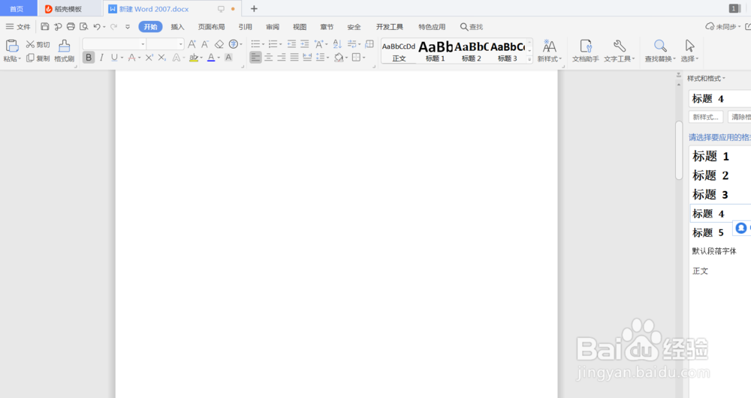The image size is (751, 398).
Task: Set Align Left paragraph alignment
Action: point(256,57)
